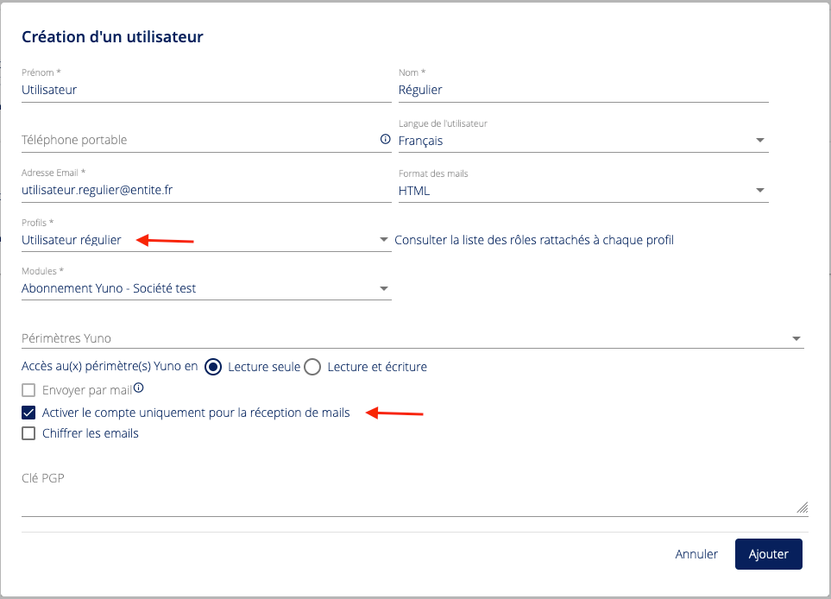Tick the Chiffrer les emails checkbox
The image size is (831, 599).
pos(29,433)
